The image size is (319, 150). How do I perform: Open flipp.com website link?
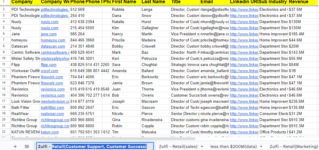48,64
